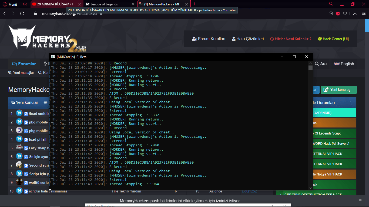369x207 pixels.
Task: Minimize the MUICore console window
Action: coord(282,57)
